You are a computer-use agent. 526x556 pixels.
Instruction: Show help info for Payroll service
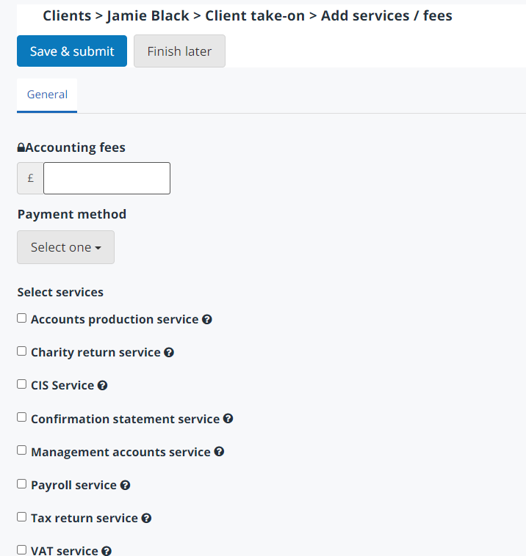[x=125, y=485]
